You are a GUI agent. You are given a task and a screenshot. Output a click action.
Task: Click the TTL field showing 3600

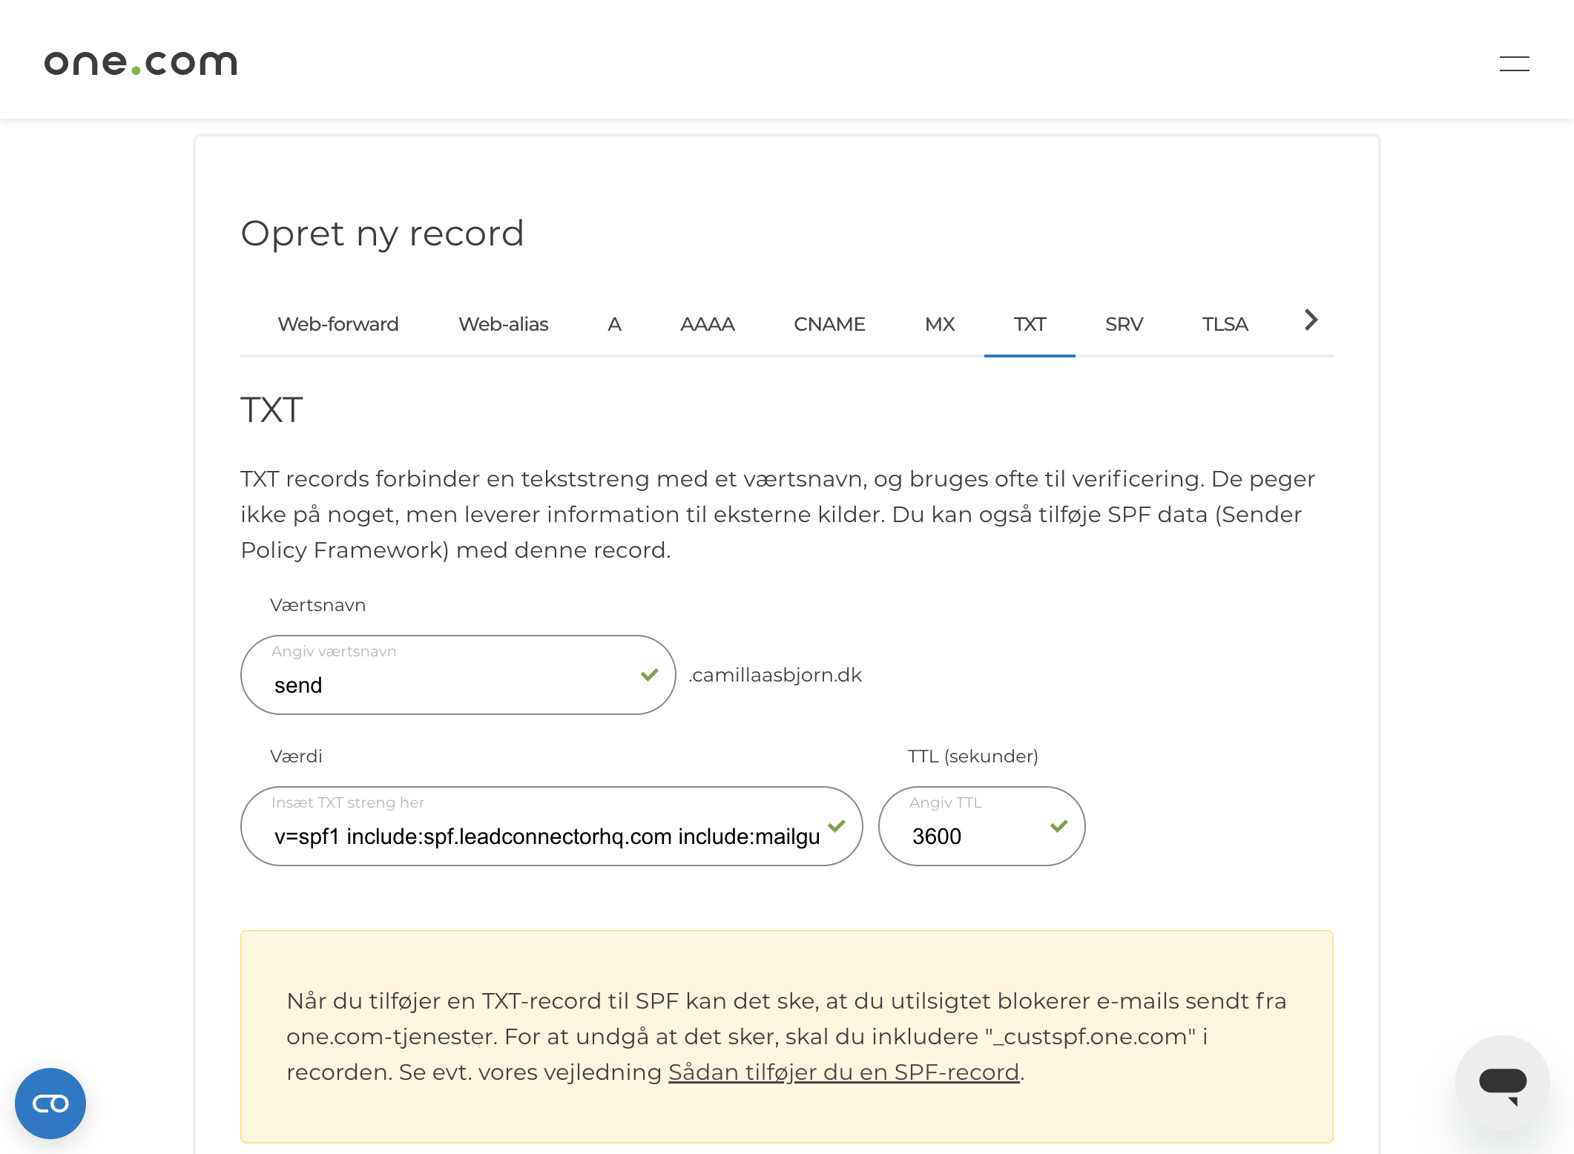(981, 826)
